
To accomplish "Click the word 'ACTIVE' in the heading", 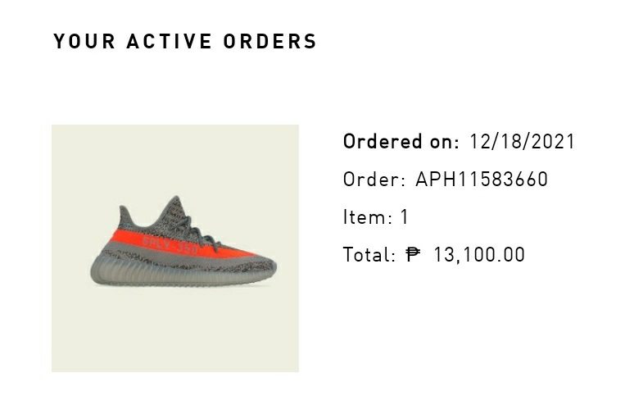I will coord(169,41).
